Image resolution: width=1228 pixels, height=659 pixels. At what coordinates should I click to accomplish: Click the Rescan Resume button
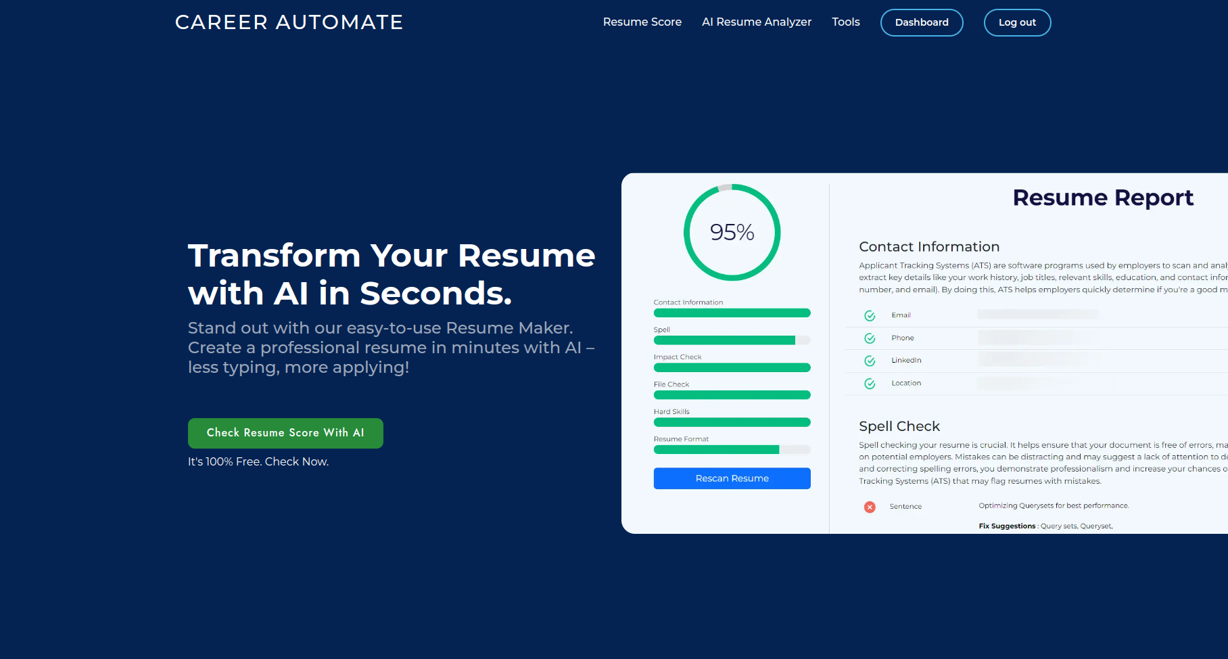[732, 478]
